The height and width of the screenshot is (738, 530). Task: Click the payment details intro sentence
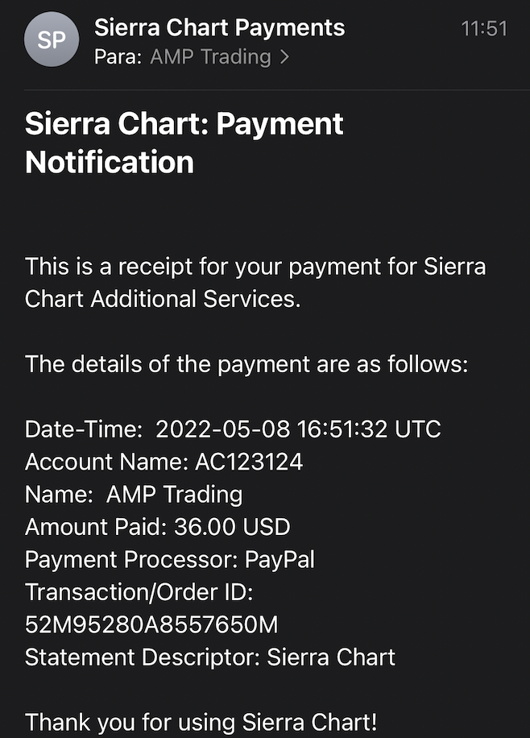click(x=246, y=363)
